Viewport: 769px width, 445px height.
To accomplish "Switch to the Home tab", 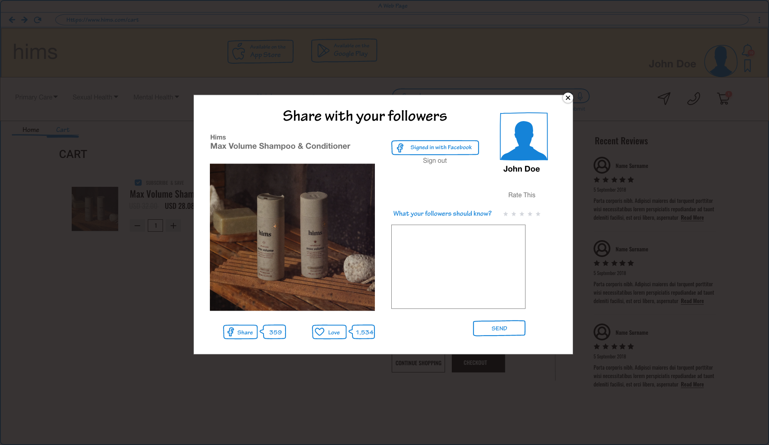I will point(31,130).
